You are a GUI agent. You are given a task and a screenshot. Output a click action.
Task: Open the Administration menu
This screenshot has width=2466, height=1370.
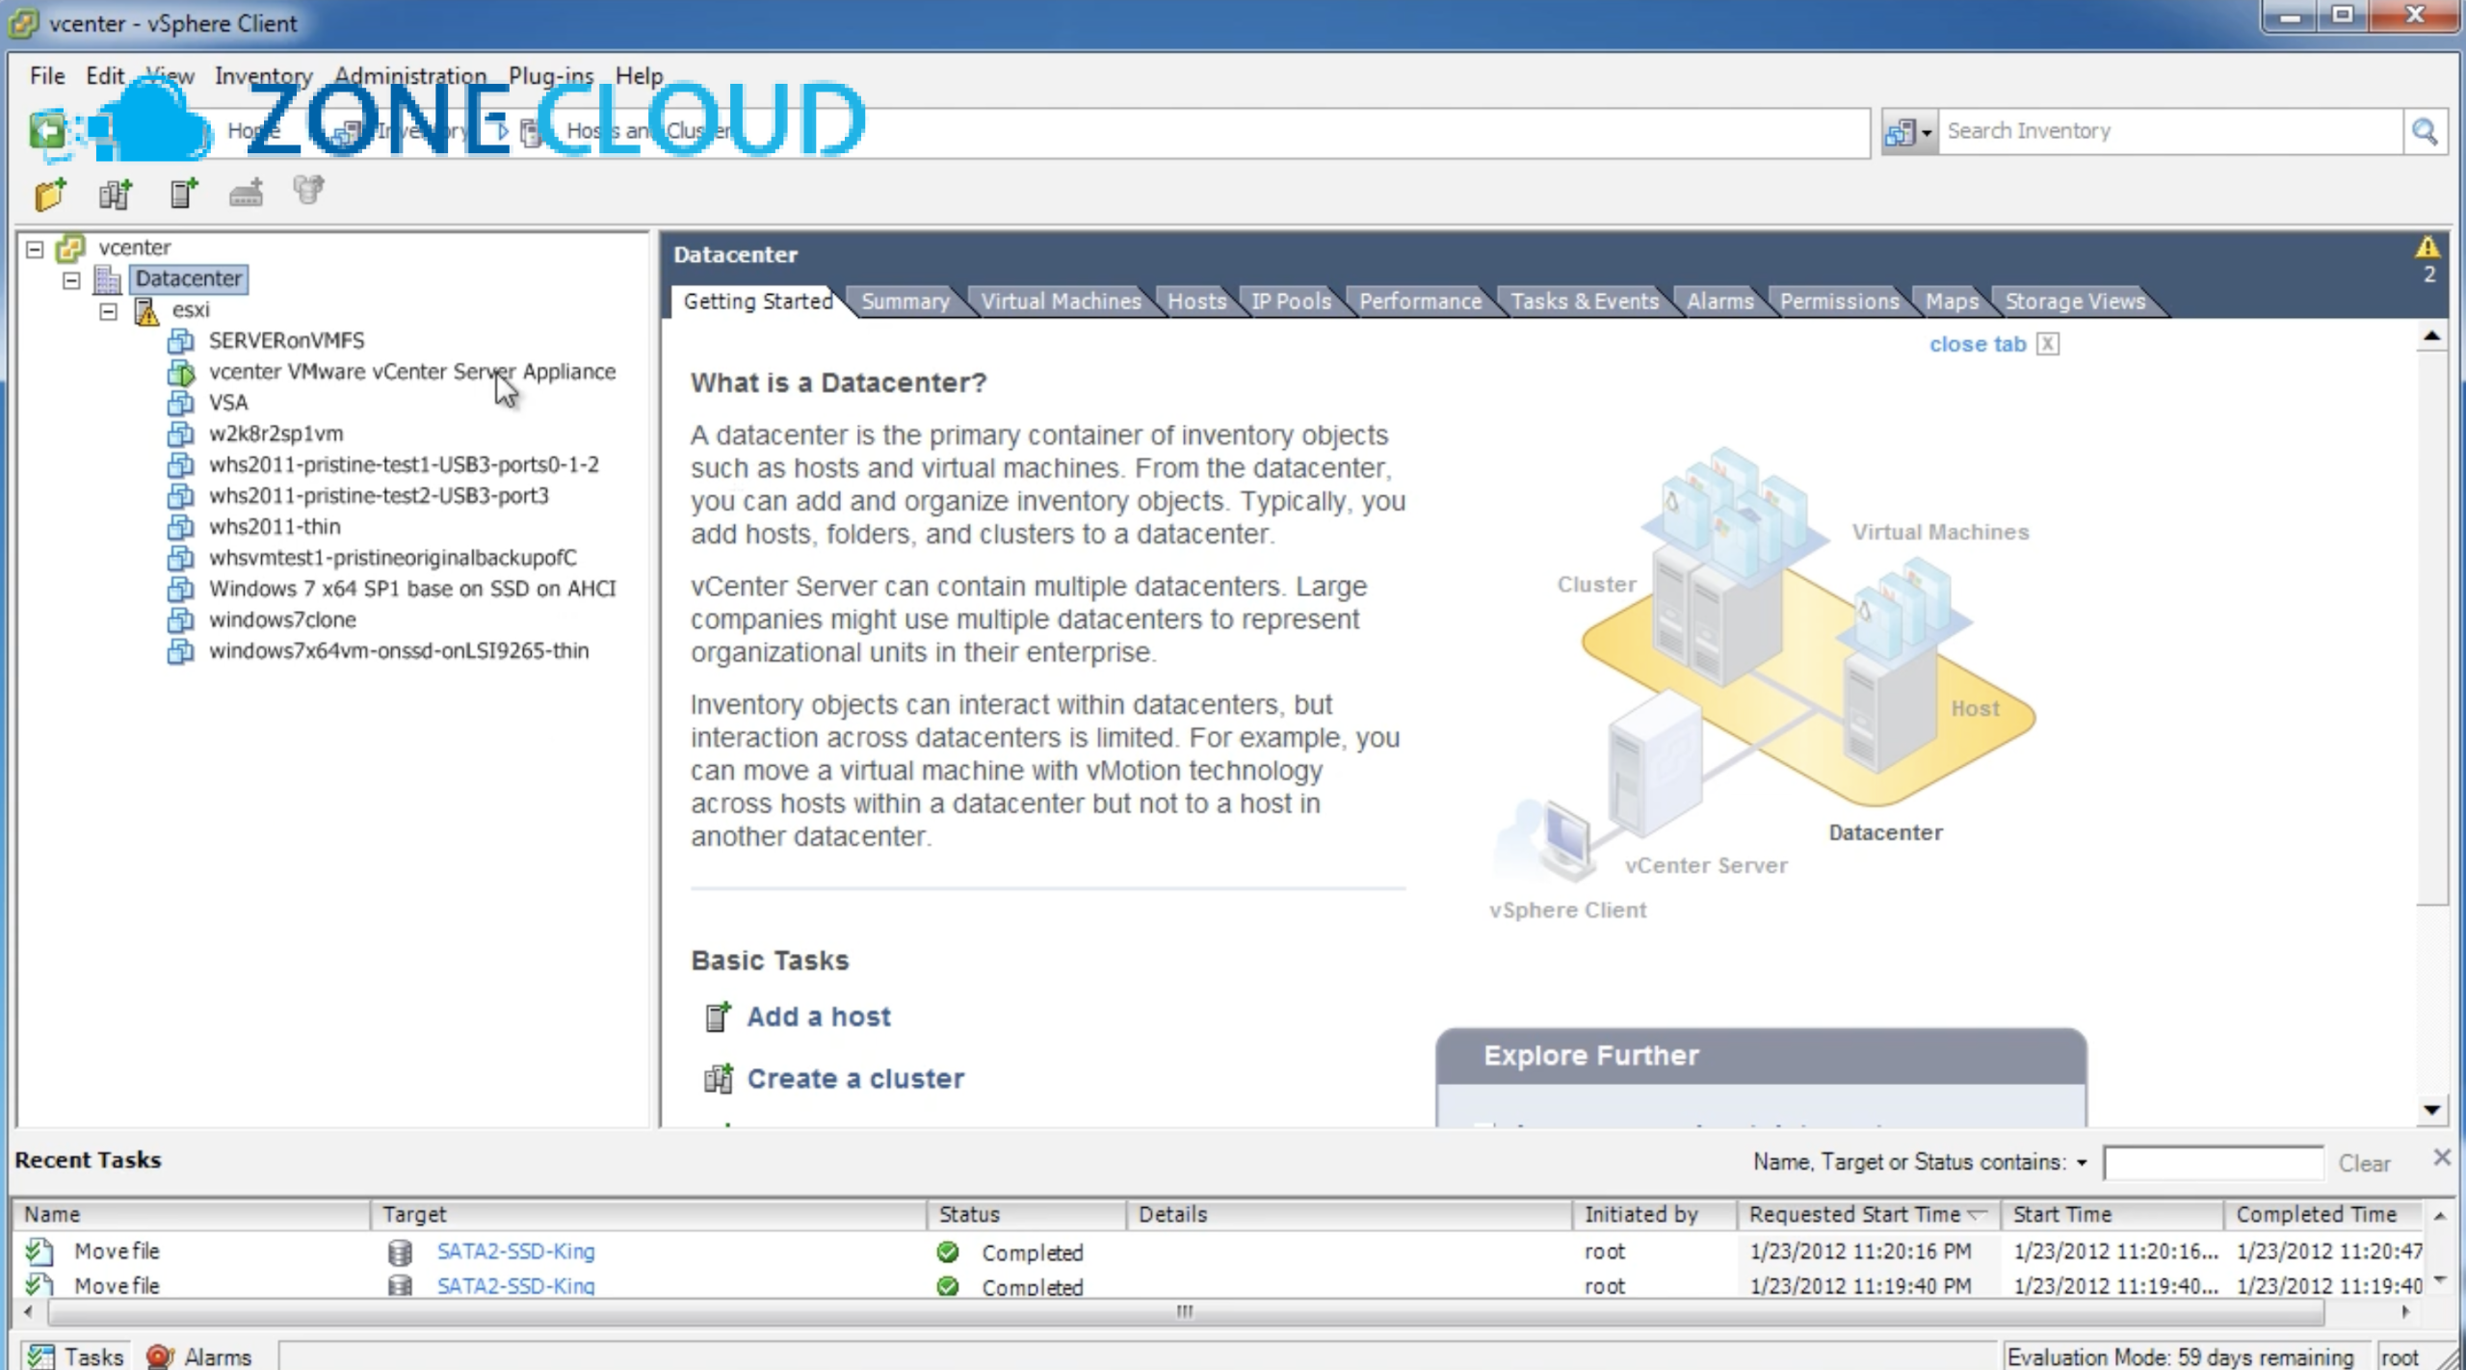410,75
